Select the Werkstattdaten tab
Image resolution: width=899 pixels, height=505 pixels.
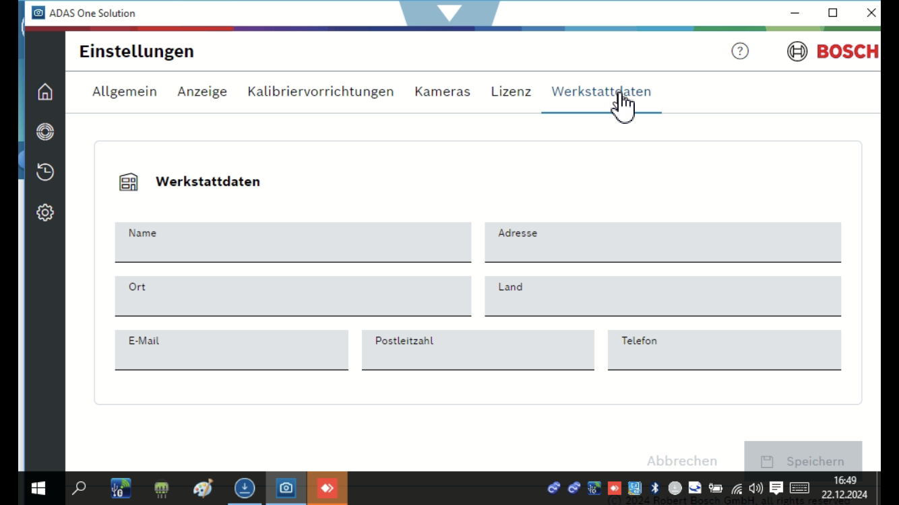click(601, 92)
